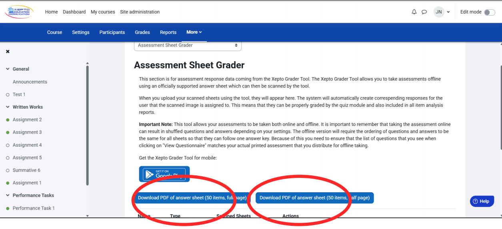Viewport: 502px width, 229px height.
Task: Collapse the Written Works section
Action: tap(8, 107)
